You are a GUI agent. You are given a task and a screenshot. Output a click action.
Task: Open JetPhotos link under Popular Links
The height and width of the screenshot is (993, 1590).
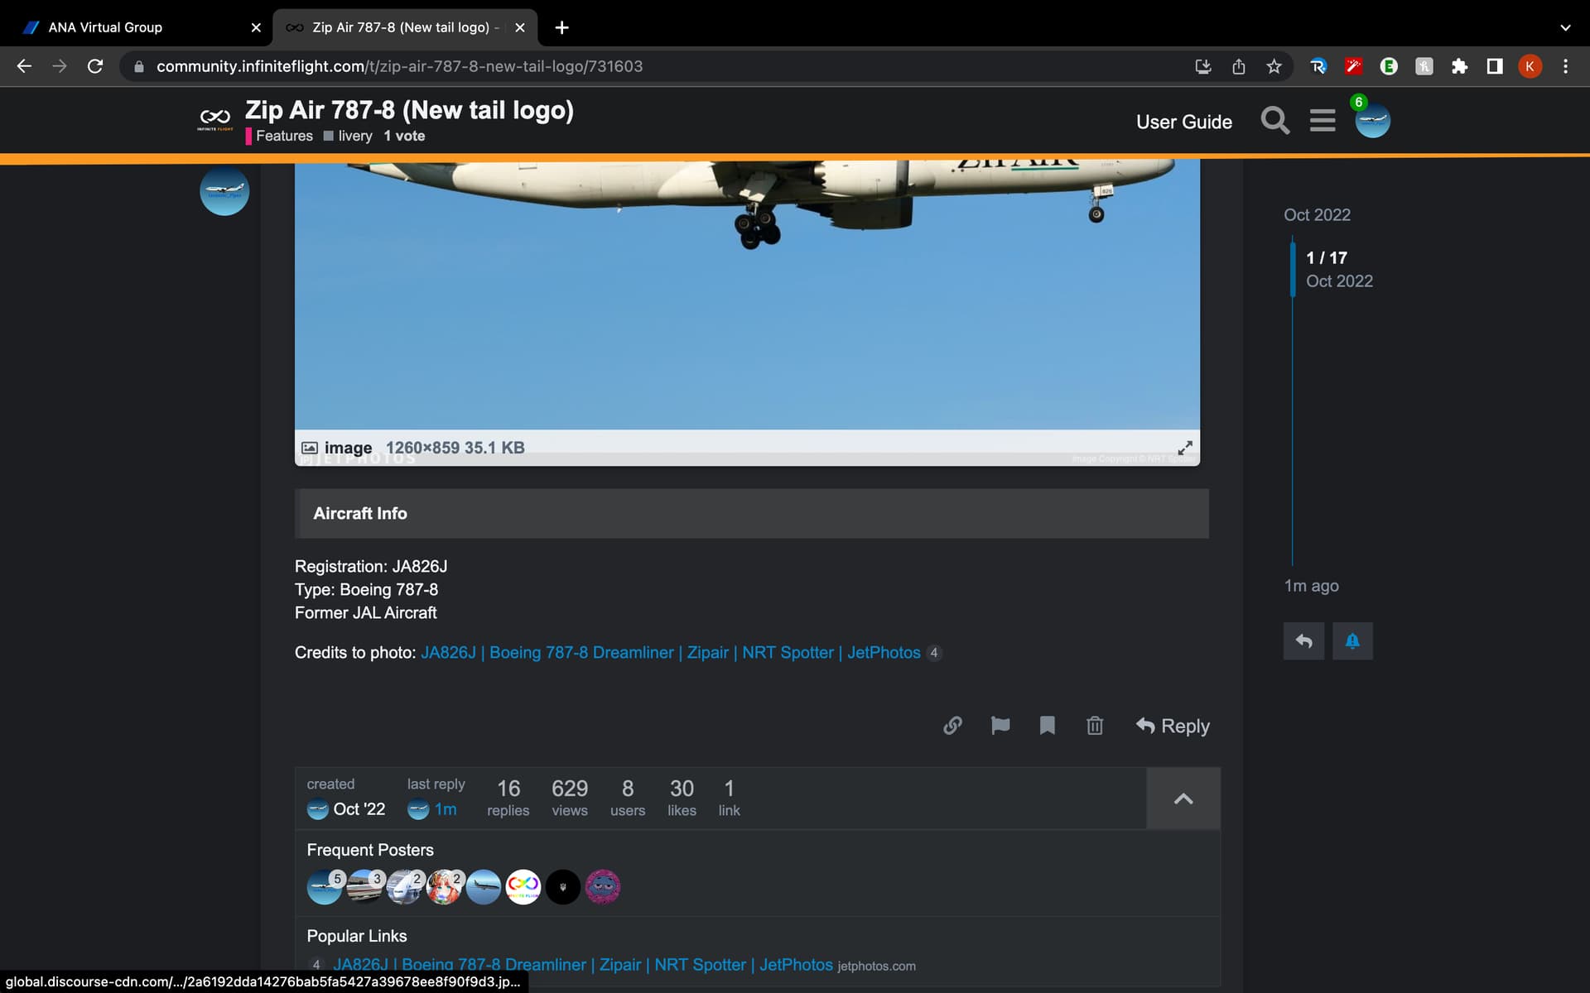click(x=583, y=965)
